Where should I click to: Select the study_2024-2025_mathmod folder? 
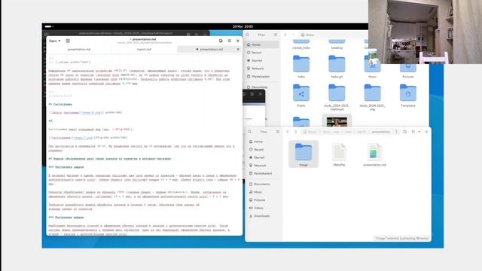(337, 97)
